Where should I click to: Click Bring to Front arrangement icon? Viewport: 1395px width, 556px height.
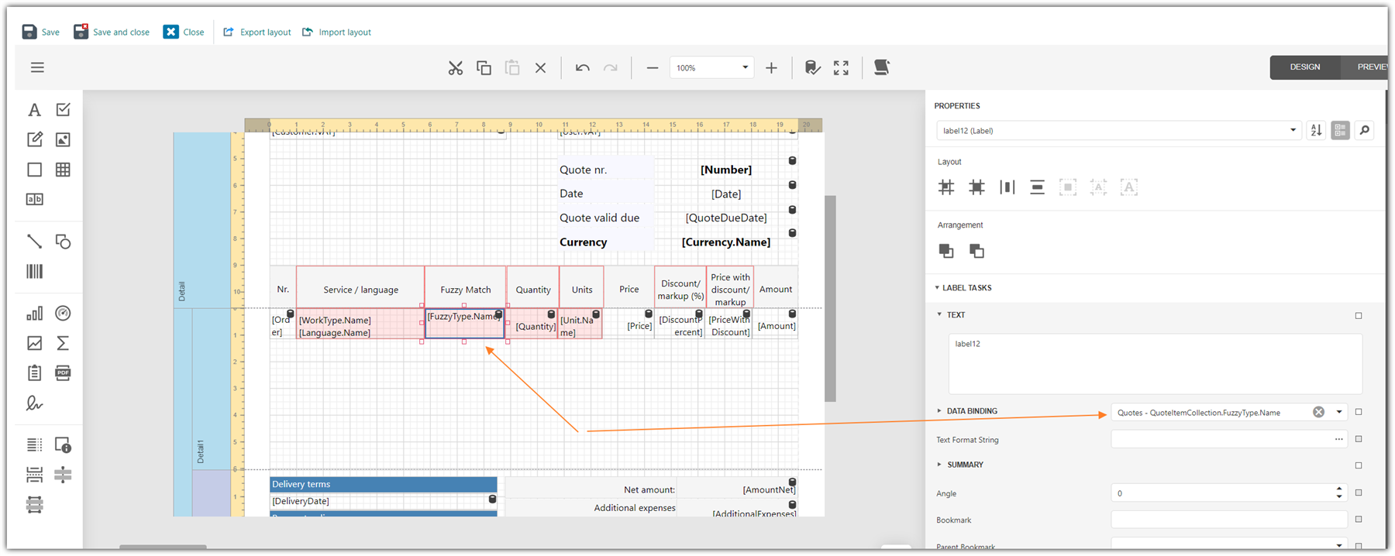click(x=946, y=251)
